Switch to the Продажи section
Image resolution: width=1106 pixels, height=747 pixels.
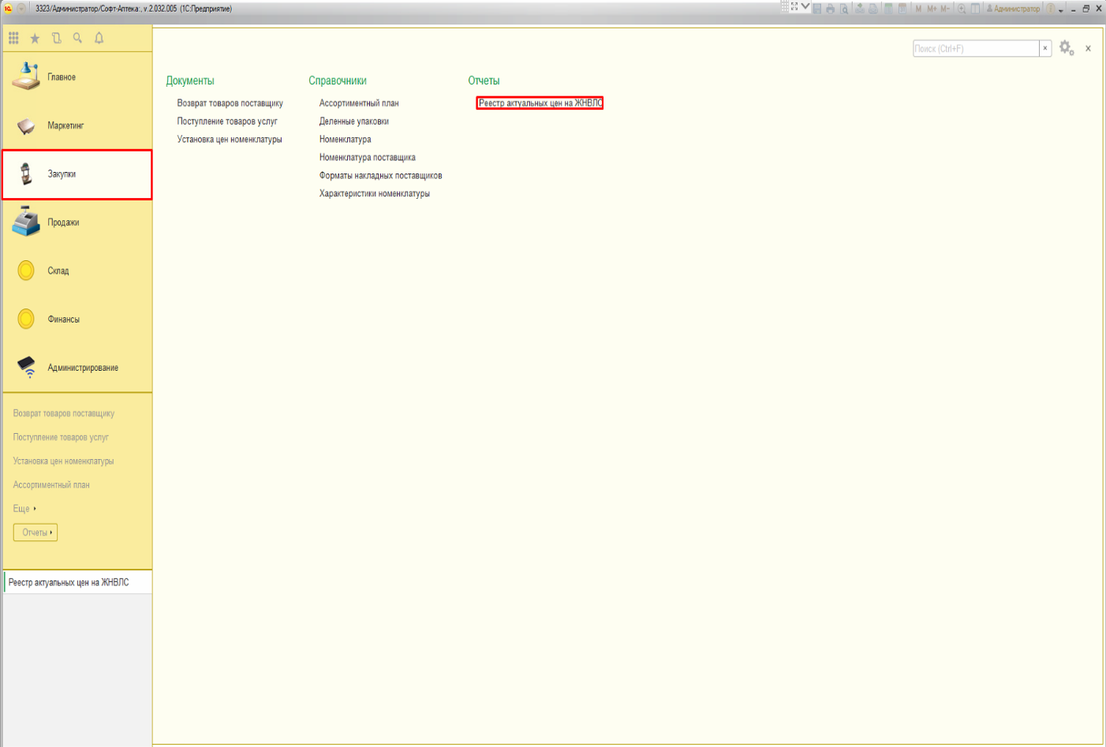pos(63,222)
